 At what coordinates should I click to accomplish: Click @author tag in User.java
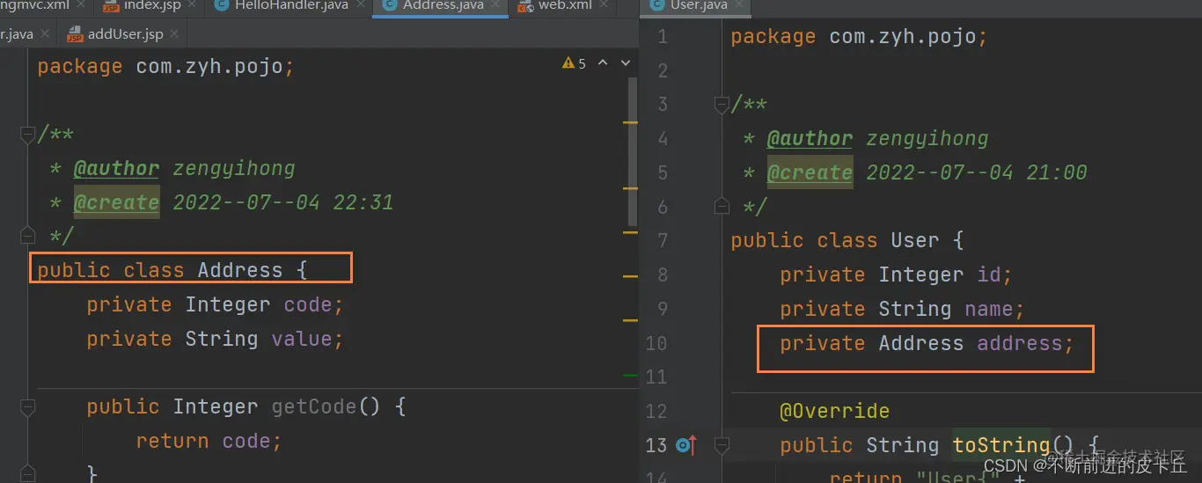point(810,139)
